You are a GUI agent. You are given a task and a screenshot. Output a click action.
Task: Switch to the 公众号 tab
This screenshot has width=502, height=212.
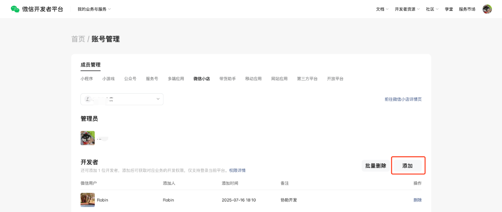coord(130,79)
